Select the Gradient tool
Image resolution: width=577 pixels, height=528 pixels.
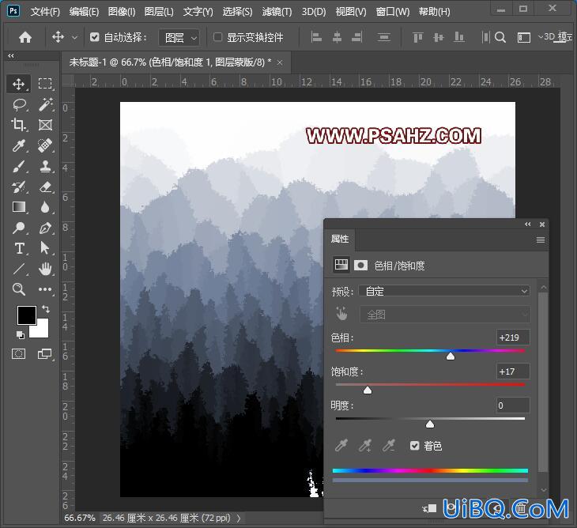click(x=18, y=207)
